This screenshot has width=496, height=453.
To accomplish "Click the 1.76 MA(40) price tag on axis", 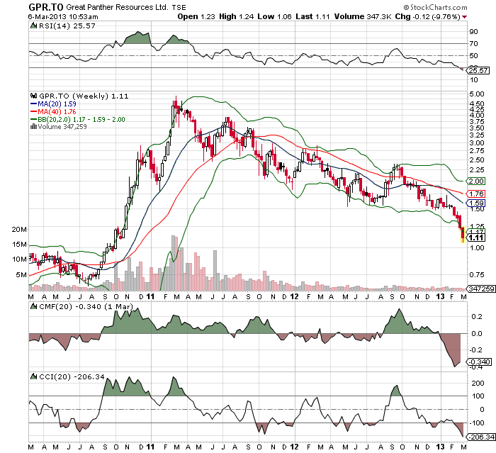I will pyautogui.click(x=476, y=194).
